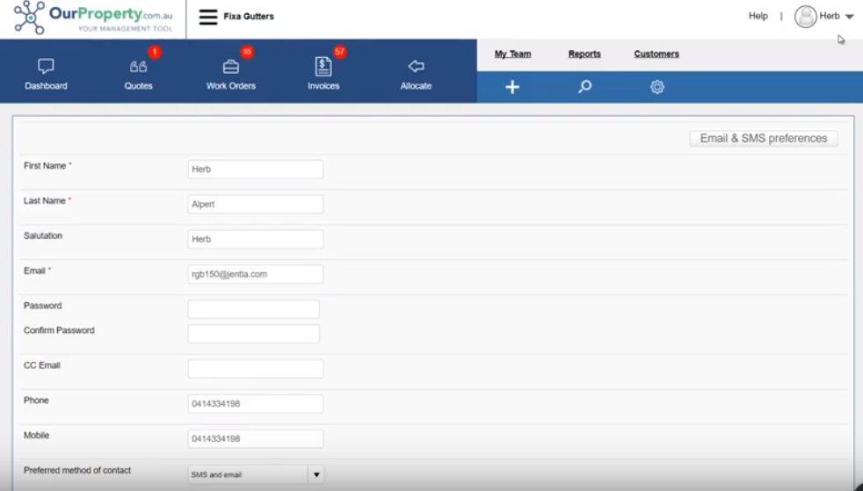
Task: Click the Help link
Action: pyautogui.click(x=758, y=16)
